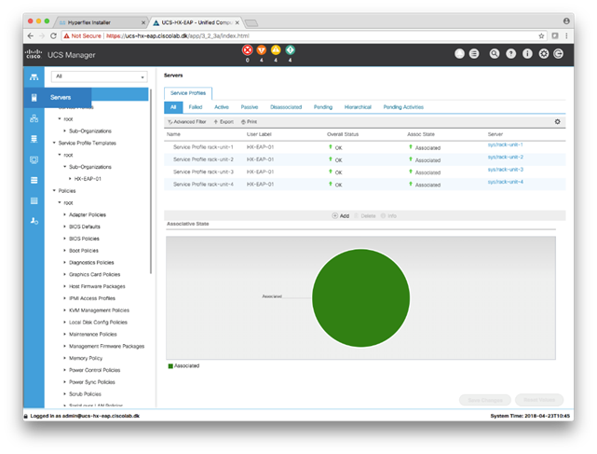
Task: Expand the Adapter Policies node
Action: (x=64, y=214)
